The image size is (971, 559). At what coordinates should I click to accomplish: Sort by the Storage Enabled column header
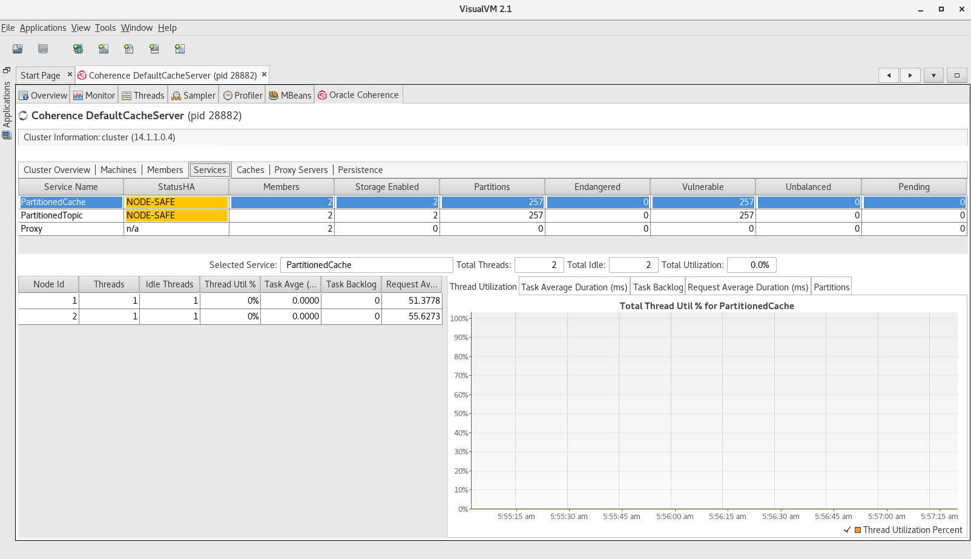[x=387, y=187]
